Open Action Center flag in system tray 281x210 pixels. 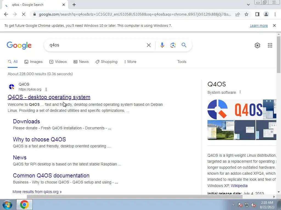[x=240, y=205]
